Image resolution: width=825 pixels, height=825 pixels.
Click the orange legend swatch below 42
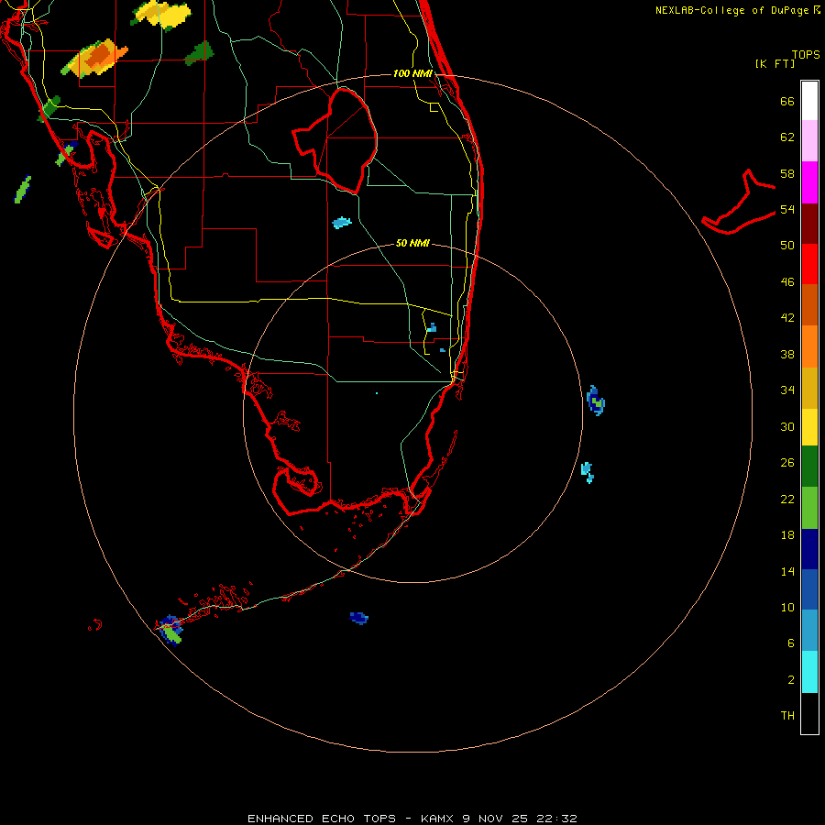[809, 346]
